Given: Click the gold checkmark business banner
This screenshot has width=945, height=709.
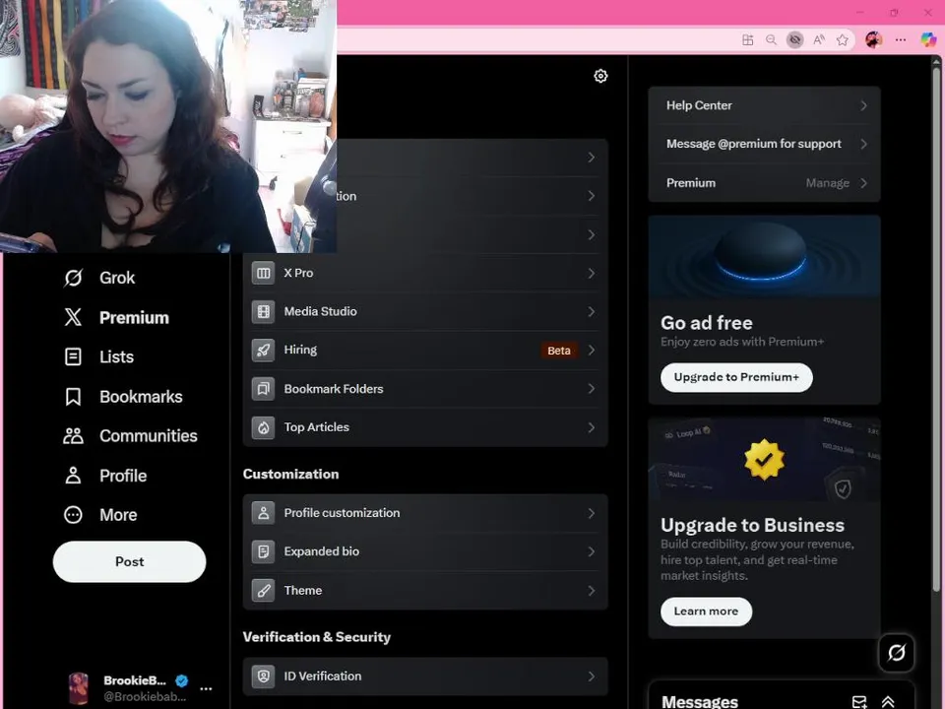Looking at the screenshot, I should click(764, 460).
